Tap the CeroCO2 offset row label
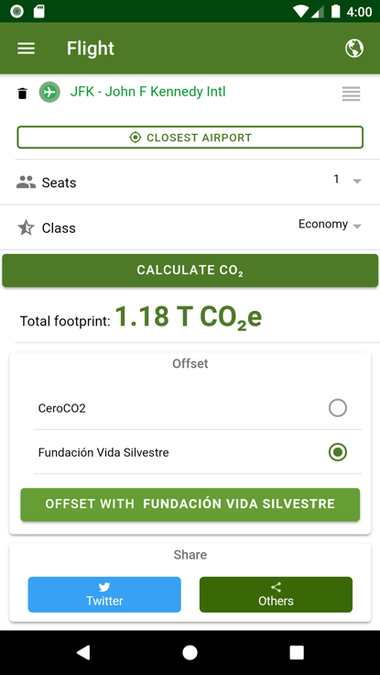380x675 pixels. [62, 408]
